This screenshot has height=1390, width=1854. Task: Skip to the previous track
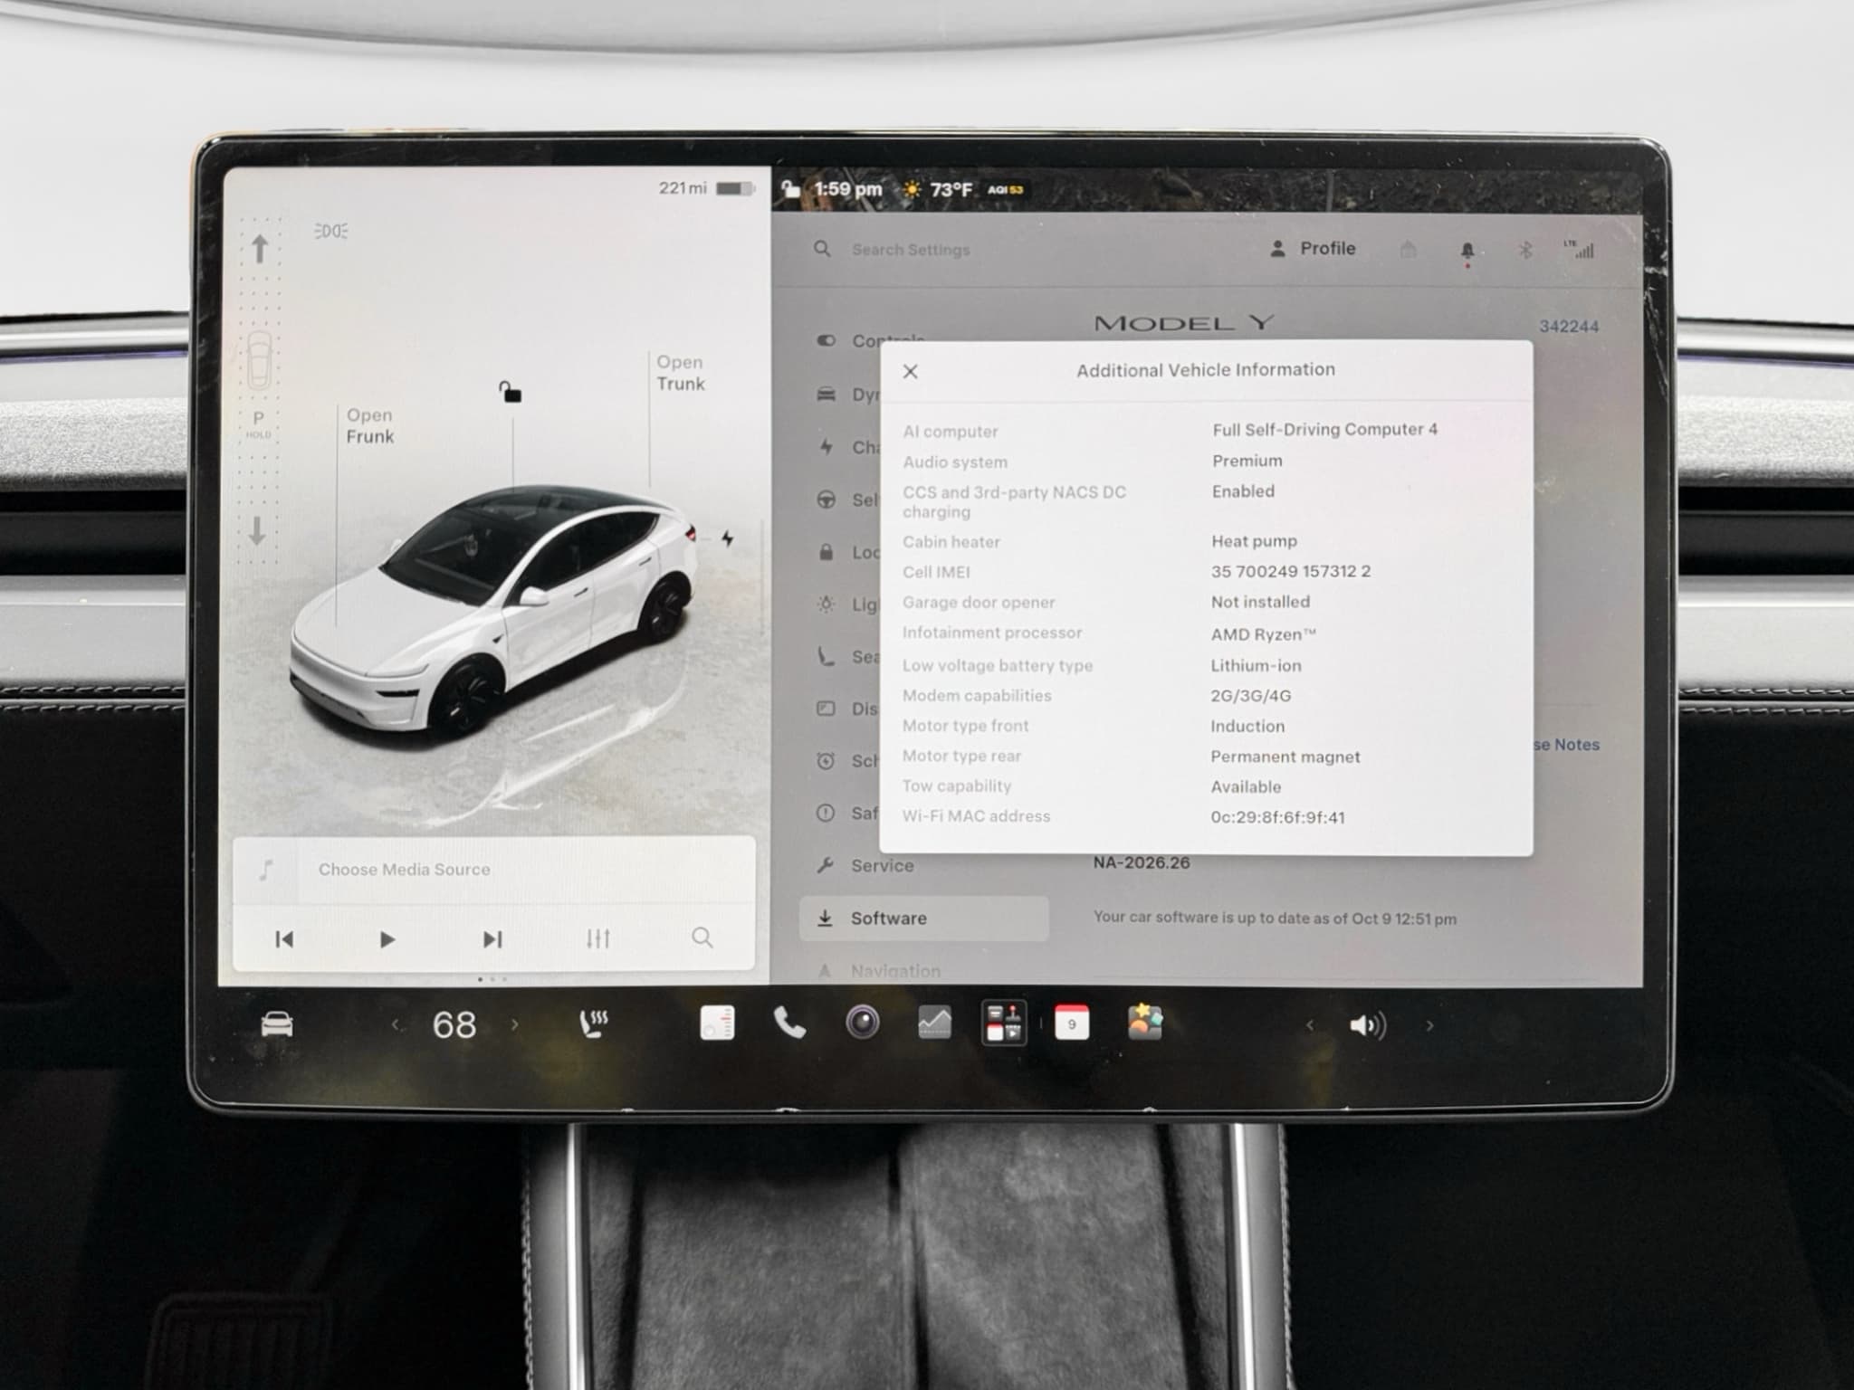[284, 939]
